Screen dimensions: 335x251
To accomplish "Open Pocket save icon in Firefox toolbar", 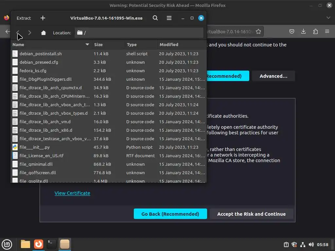I will pyautogui.click(x=291, y=32).
